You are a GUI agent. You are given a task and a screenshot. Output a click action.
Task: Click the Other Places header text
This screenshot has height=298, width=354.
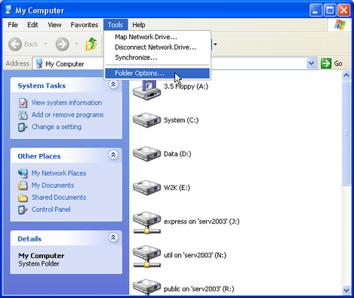point(39,156)
